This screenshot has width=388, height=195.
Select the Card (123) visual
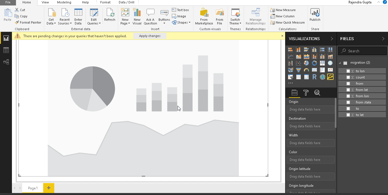click(x=314, y=70)
